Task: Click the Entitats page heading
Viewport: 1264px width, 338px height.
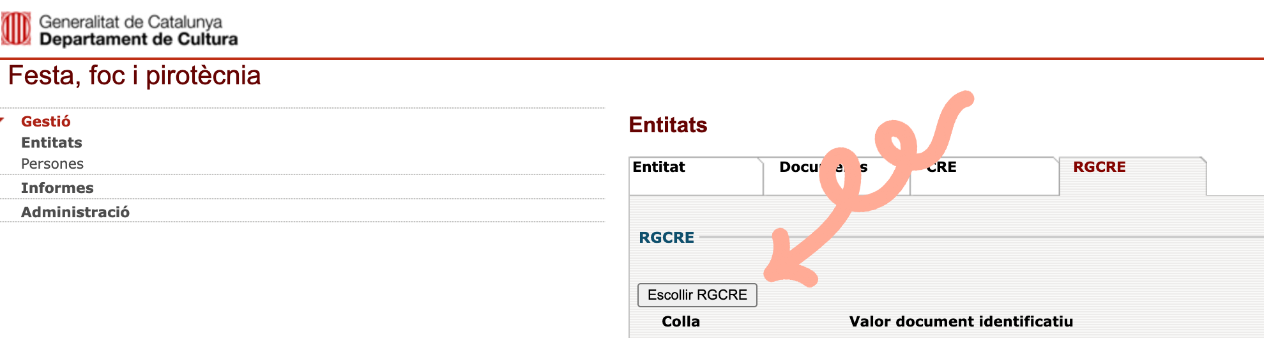Action: (667, 125)
